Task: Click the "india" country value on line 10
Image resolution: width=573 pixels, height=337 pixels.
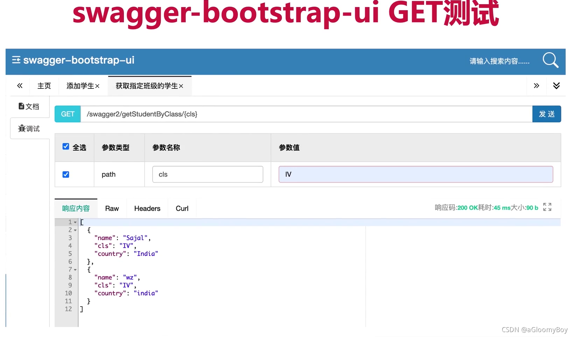Action: (146, 293)
